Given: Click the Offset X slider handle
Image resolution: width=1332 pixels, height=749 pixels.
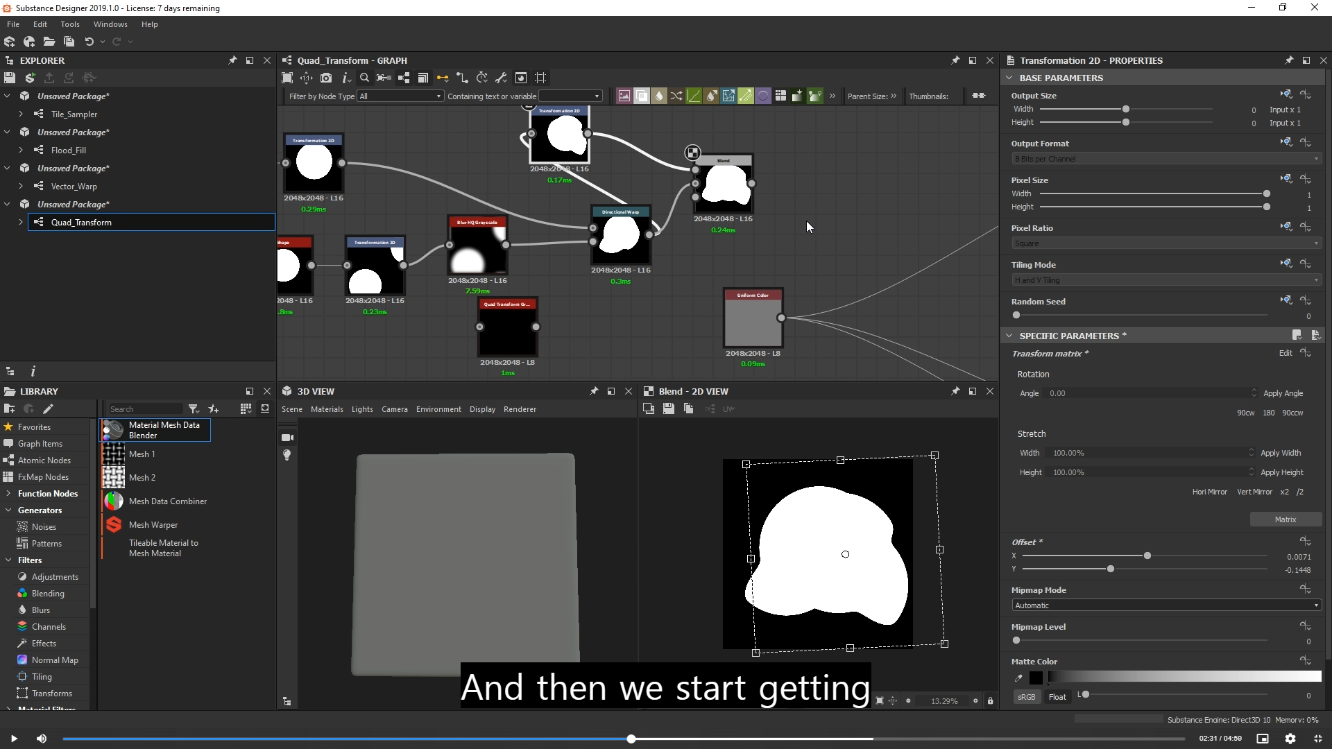Looking at the screenshot, I should click(x=1147, y=556).
